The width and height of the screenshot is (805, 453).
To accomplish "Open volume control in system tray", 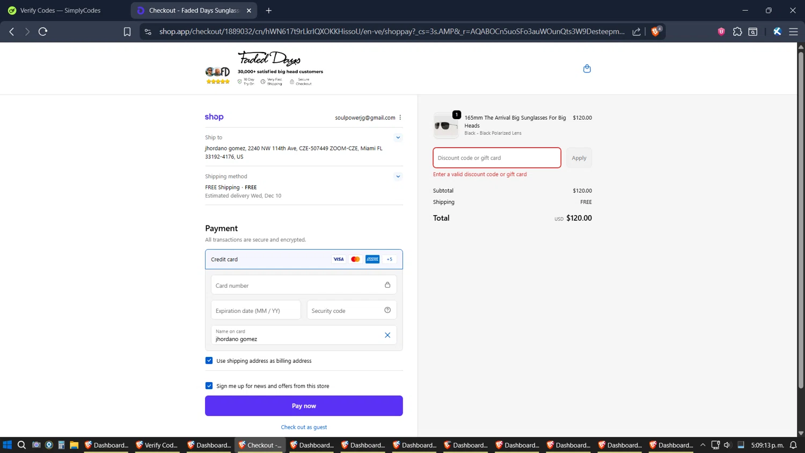I will click(727, 445).
